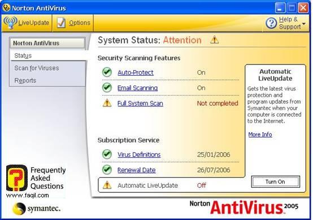The height and width of the screenshot is (220, 313).
Task: Click the 25/01/2006 virus definitions date
Action: point(214,154)
